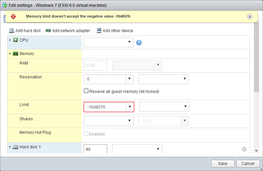This screenshot has width=263, height=171.
Task: Open the CPU count dropdown
Action: (108, 42)
